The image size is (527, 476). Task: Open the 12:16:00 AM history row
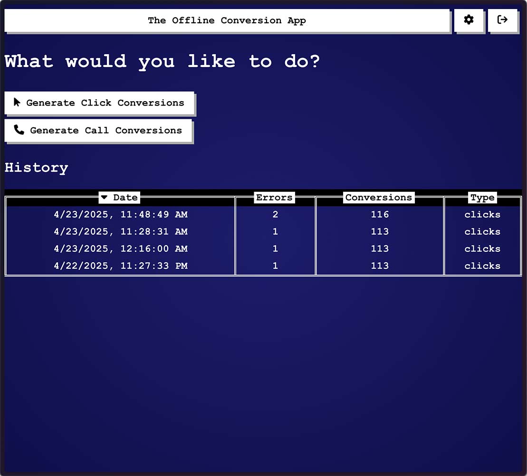click(121, 249)
